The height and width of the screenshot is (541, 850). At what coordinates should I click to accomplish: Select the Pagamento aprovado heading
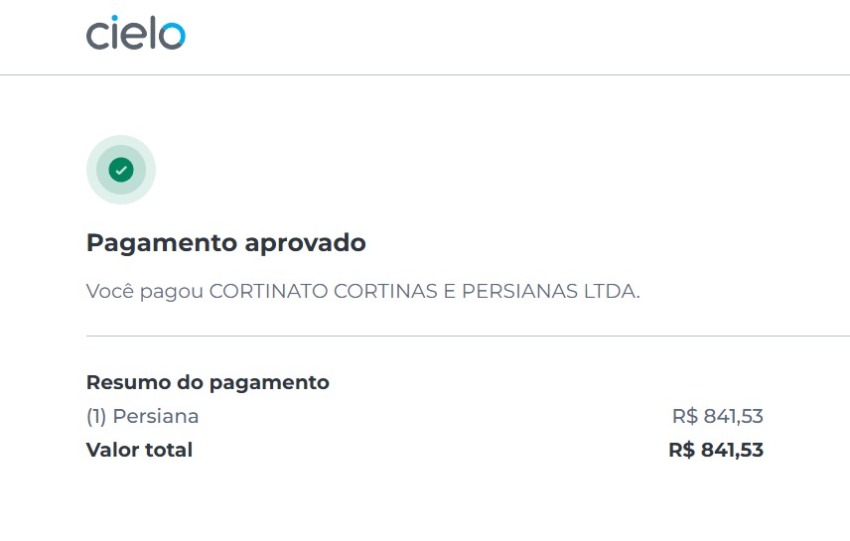coord(226,243)
